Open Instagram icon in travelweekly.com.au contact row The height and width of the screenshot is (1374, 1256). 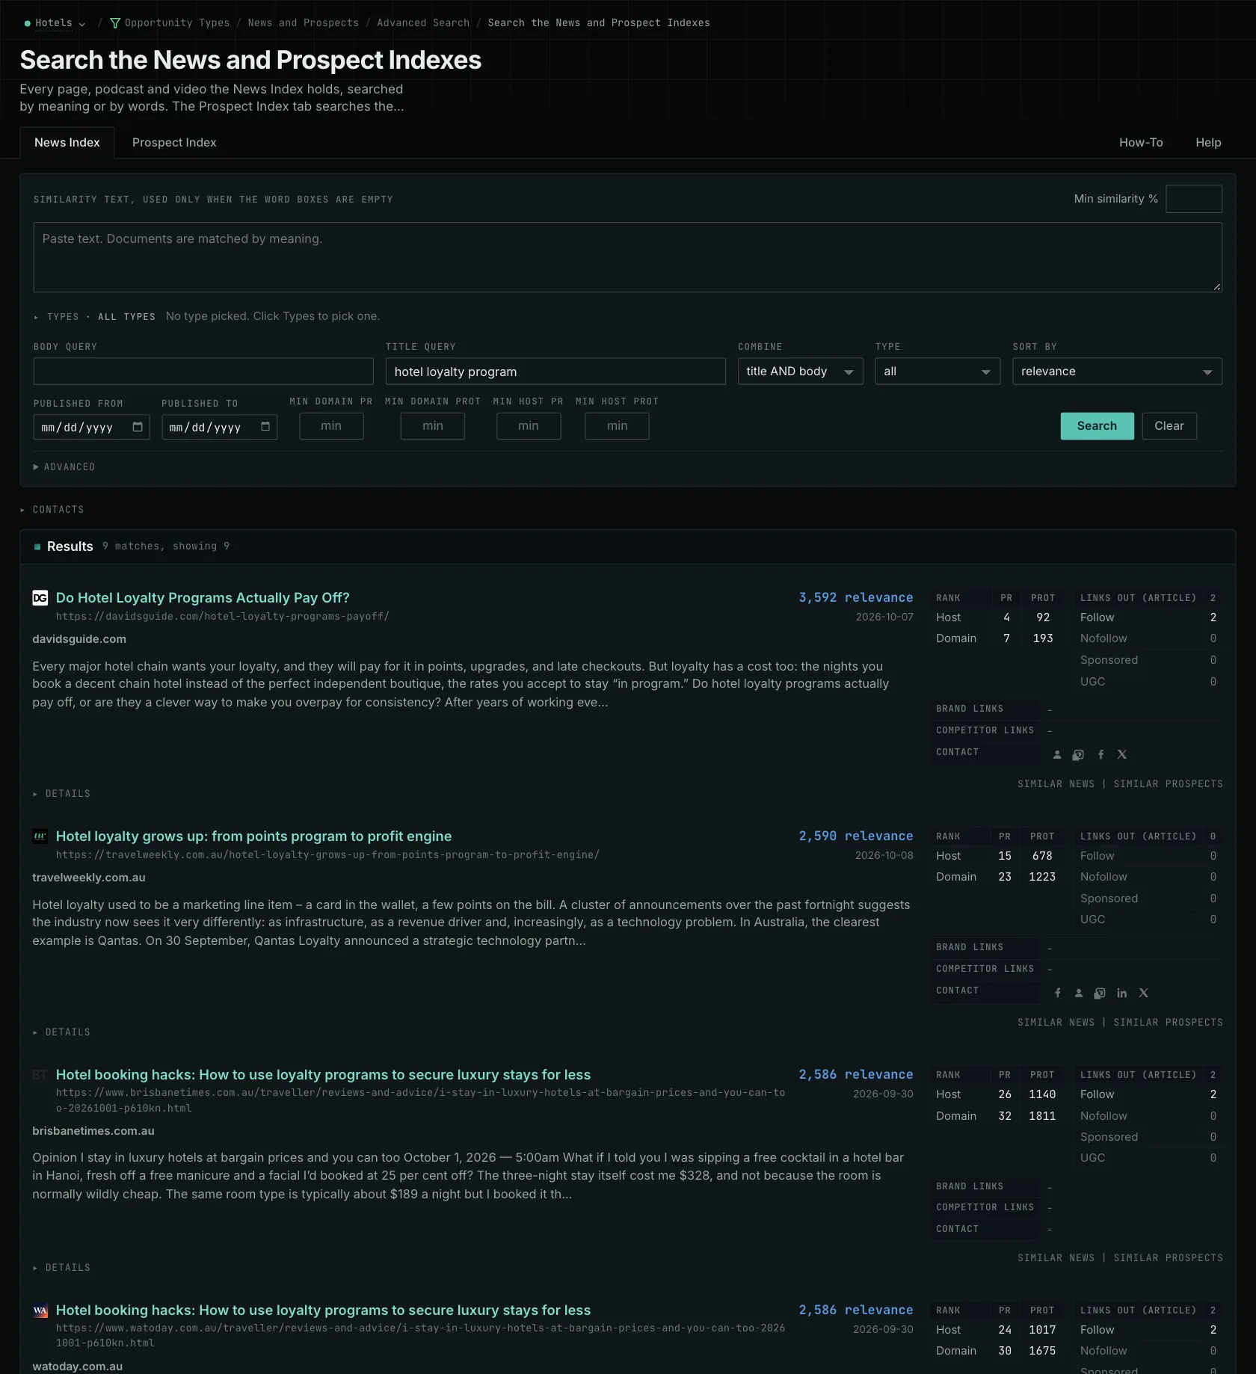(x=1100, y=993)
